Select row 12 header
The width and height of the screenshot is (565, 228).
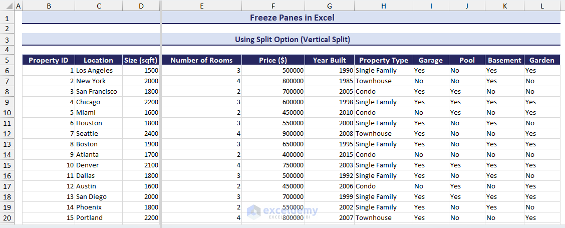[x=7, y=134]
